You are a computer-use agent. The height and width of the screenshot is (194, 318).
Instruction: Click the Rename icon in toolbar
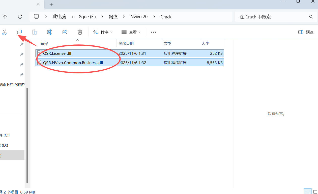coord(50,32)
